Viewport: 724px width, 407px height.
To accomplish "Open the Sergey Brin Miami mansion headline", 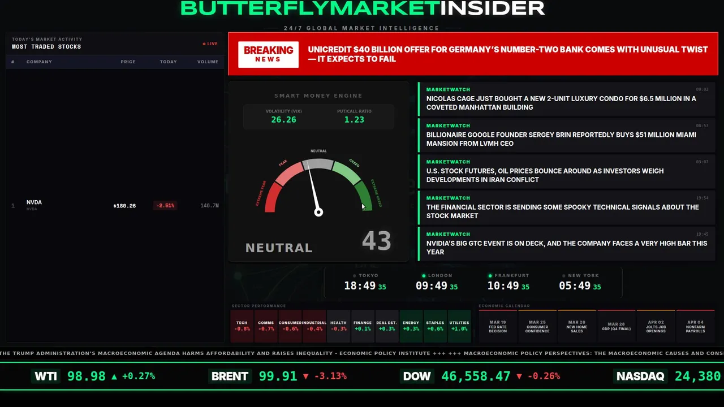I will tap(567, 135).
